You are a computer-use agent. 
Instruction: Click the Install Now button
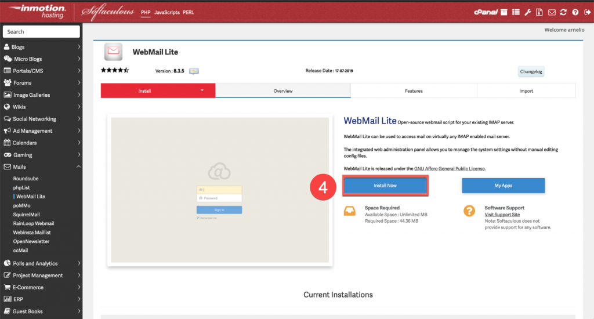point(385,185)
